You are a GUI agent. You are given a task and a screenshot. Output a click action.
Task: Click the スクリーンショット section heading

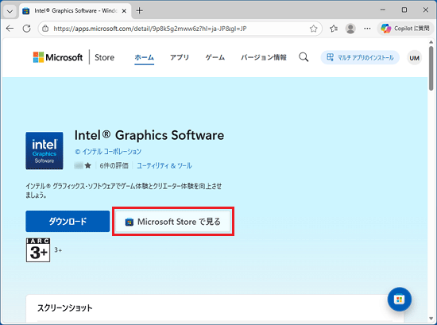(x=65, y=308)
